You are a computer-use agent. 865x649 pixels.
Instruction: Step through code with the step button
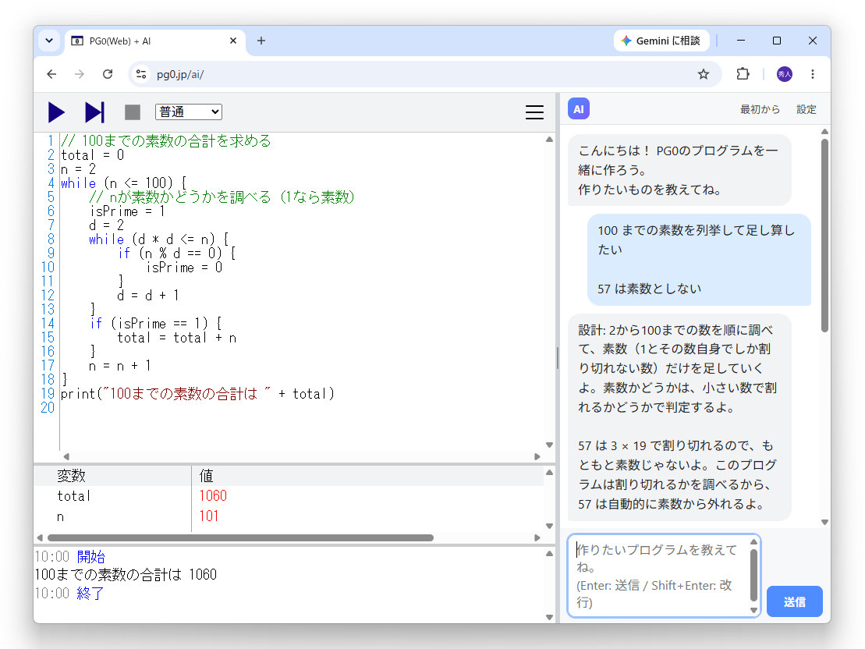[x=94, y=112]
